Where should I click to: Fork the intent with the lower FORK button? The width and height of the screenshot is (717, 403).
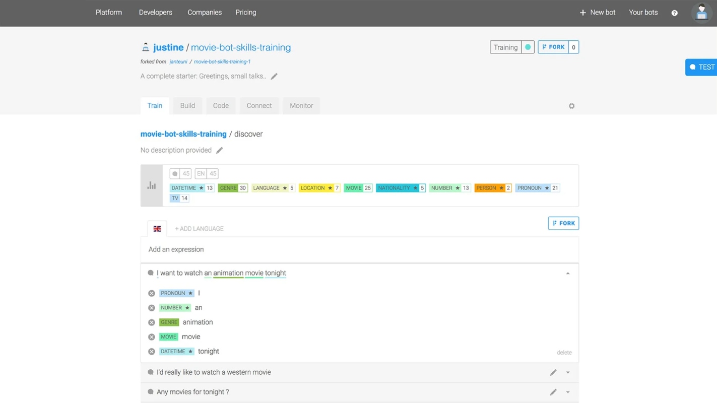coord(563,223)
